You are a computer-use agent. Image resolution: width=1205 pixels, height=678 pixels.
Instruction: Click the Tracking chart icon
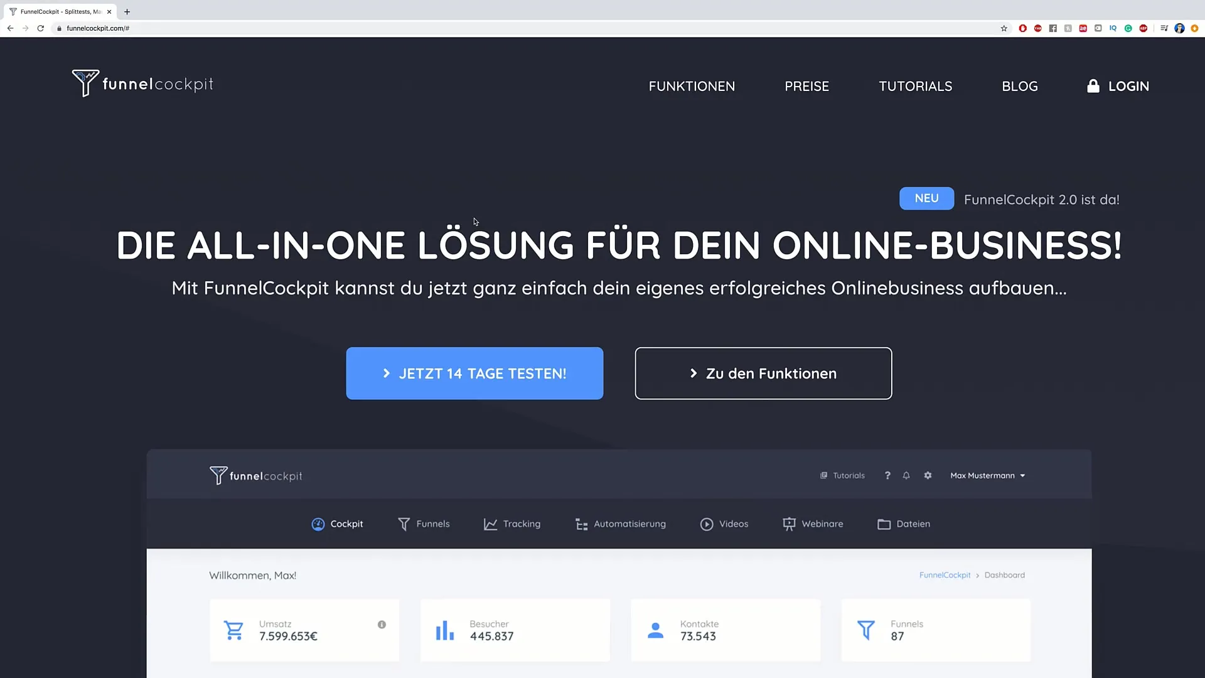tap(490, 523)
